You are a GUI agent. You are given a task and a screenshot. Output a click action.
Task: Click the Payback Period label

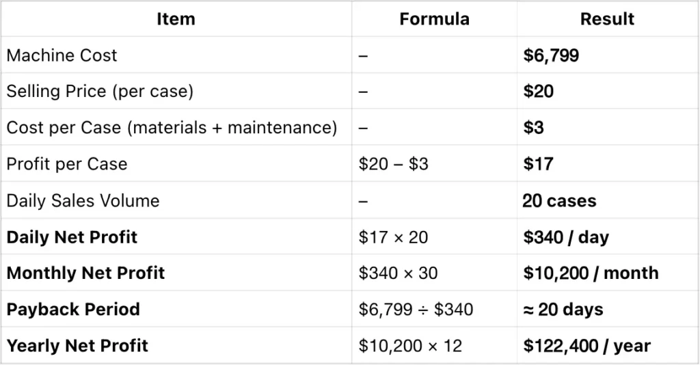click(73, 309)
